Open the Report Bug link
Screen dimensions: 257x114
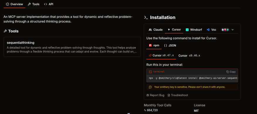point(155,95)
